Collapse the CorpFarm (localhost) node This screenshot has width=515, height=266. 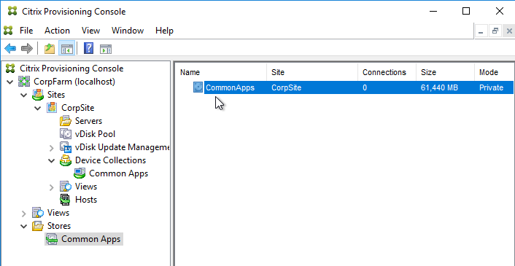tap(10, 82)
